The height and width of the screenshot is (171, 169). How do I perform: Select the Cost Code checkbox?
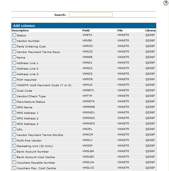pyautogui.click(x=14, y=90)
